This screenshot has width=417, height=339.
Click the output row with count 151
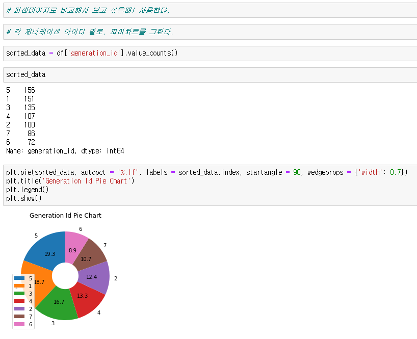(x=20, y=99)
